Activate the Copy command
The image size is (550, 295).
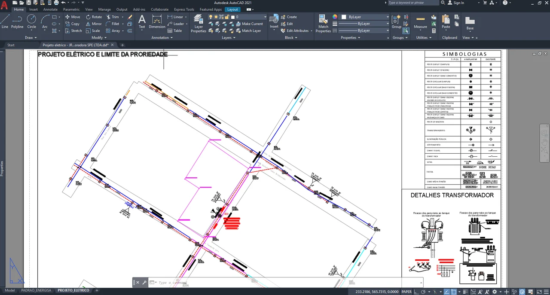72,24
